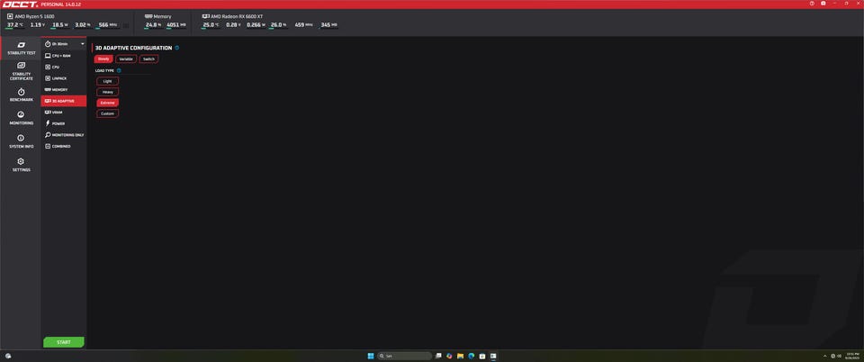Click the GPU temperature 25.0 °C reading
The height and width of the screenshot is (362, 864).
(x=211, y=25)
